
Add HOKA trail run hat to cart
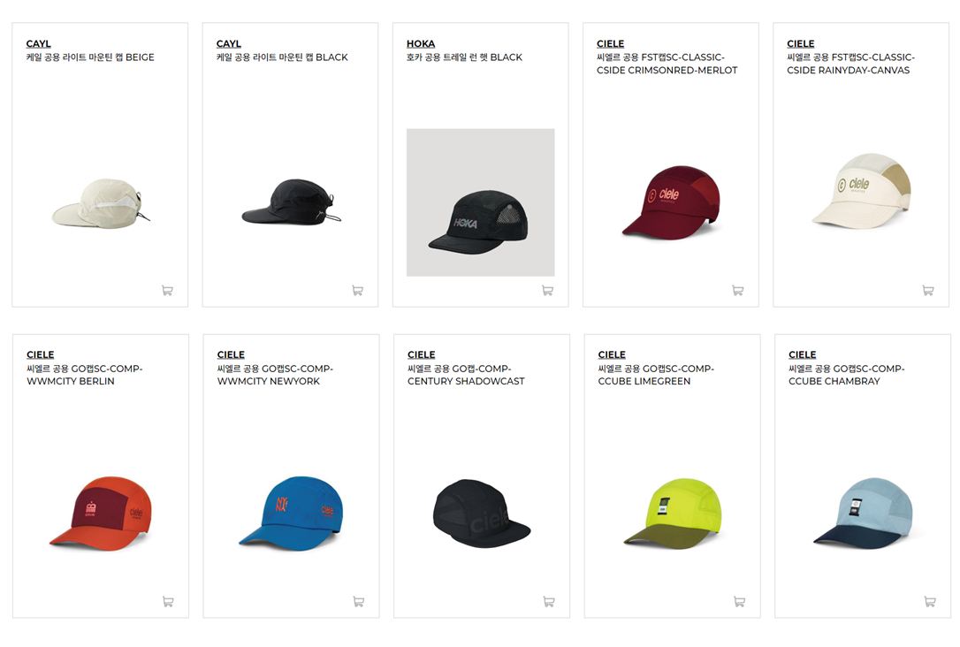point(548,290)
